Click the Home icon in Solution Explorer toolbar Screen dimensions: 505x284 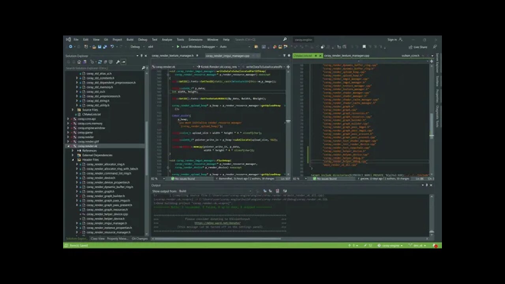point(79,62)
